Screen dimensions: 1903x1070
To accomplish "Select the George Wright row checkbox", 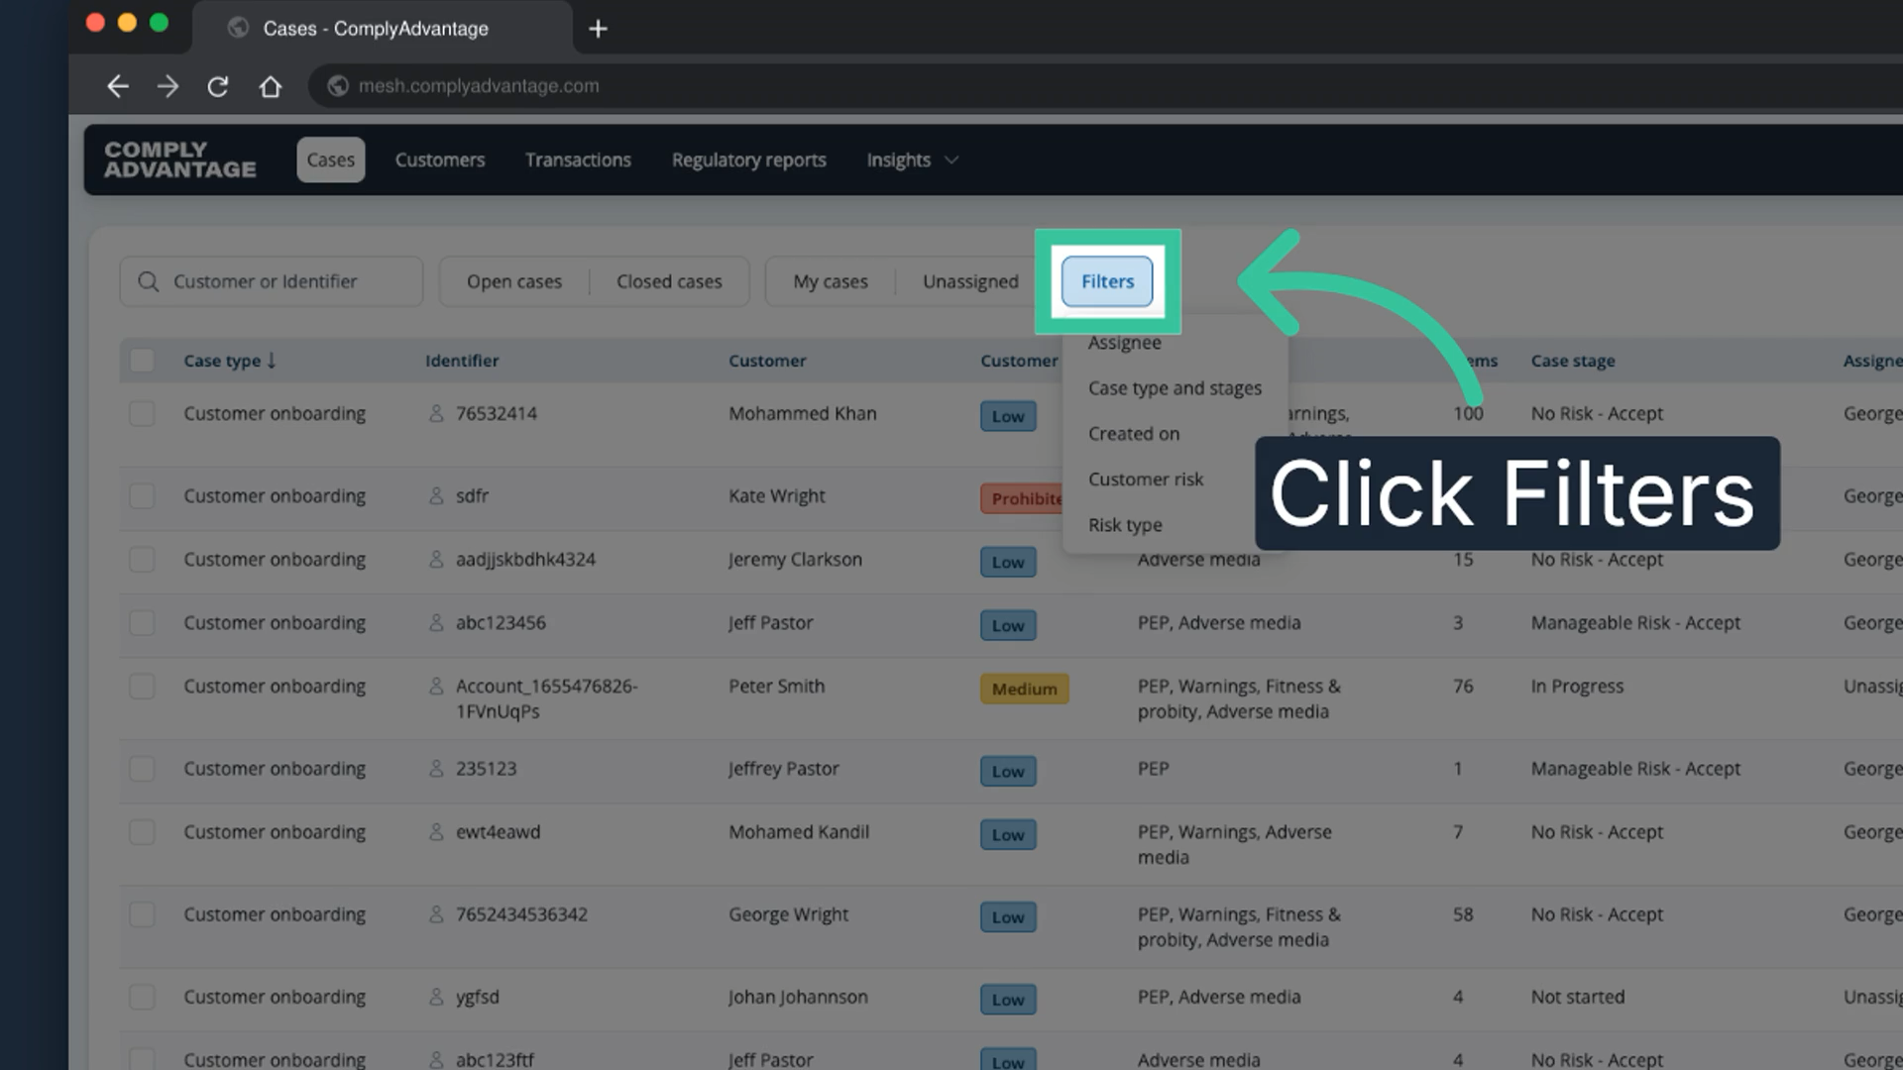I will tap(142, 913).
